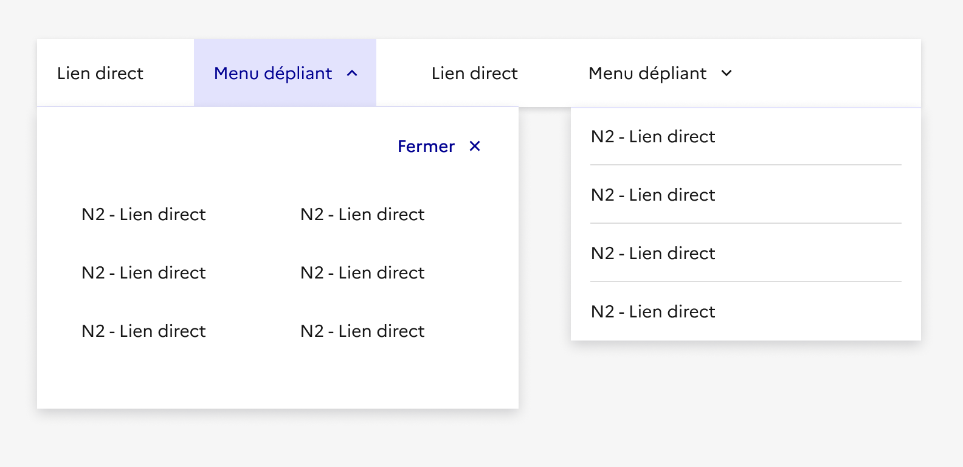Select the first N2 - Lien direct in the right dropdown list
This screenshot has height=467, width=963.
pyautogui.click(x=653, y=136)
